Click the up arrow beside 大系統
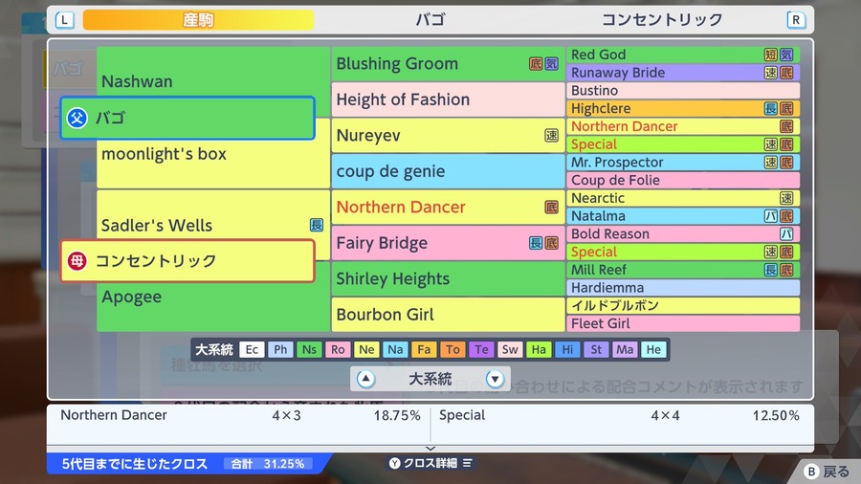 click(365, 379)
